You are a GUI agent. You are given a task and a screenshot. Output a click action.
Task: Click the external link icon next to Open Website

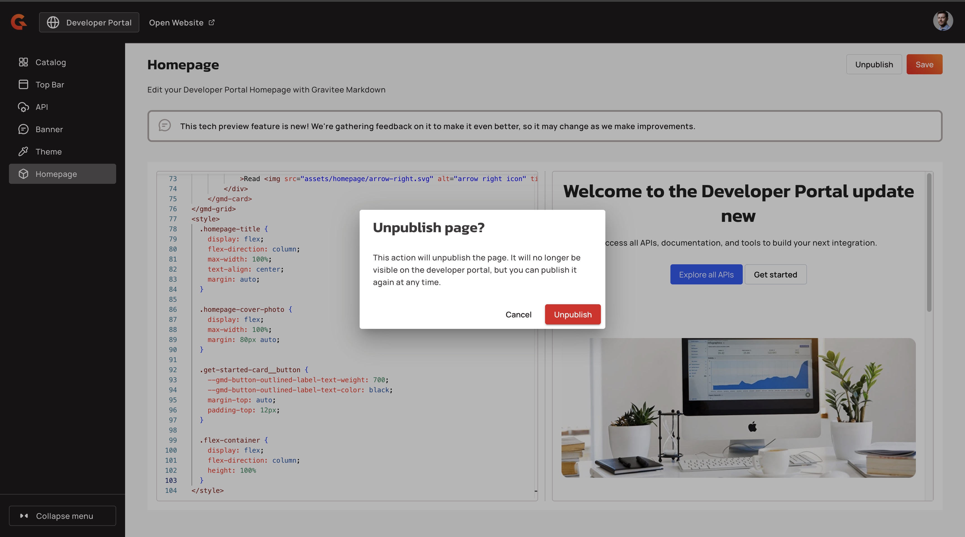click(x=212, y=22)
